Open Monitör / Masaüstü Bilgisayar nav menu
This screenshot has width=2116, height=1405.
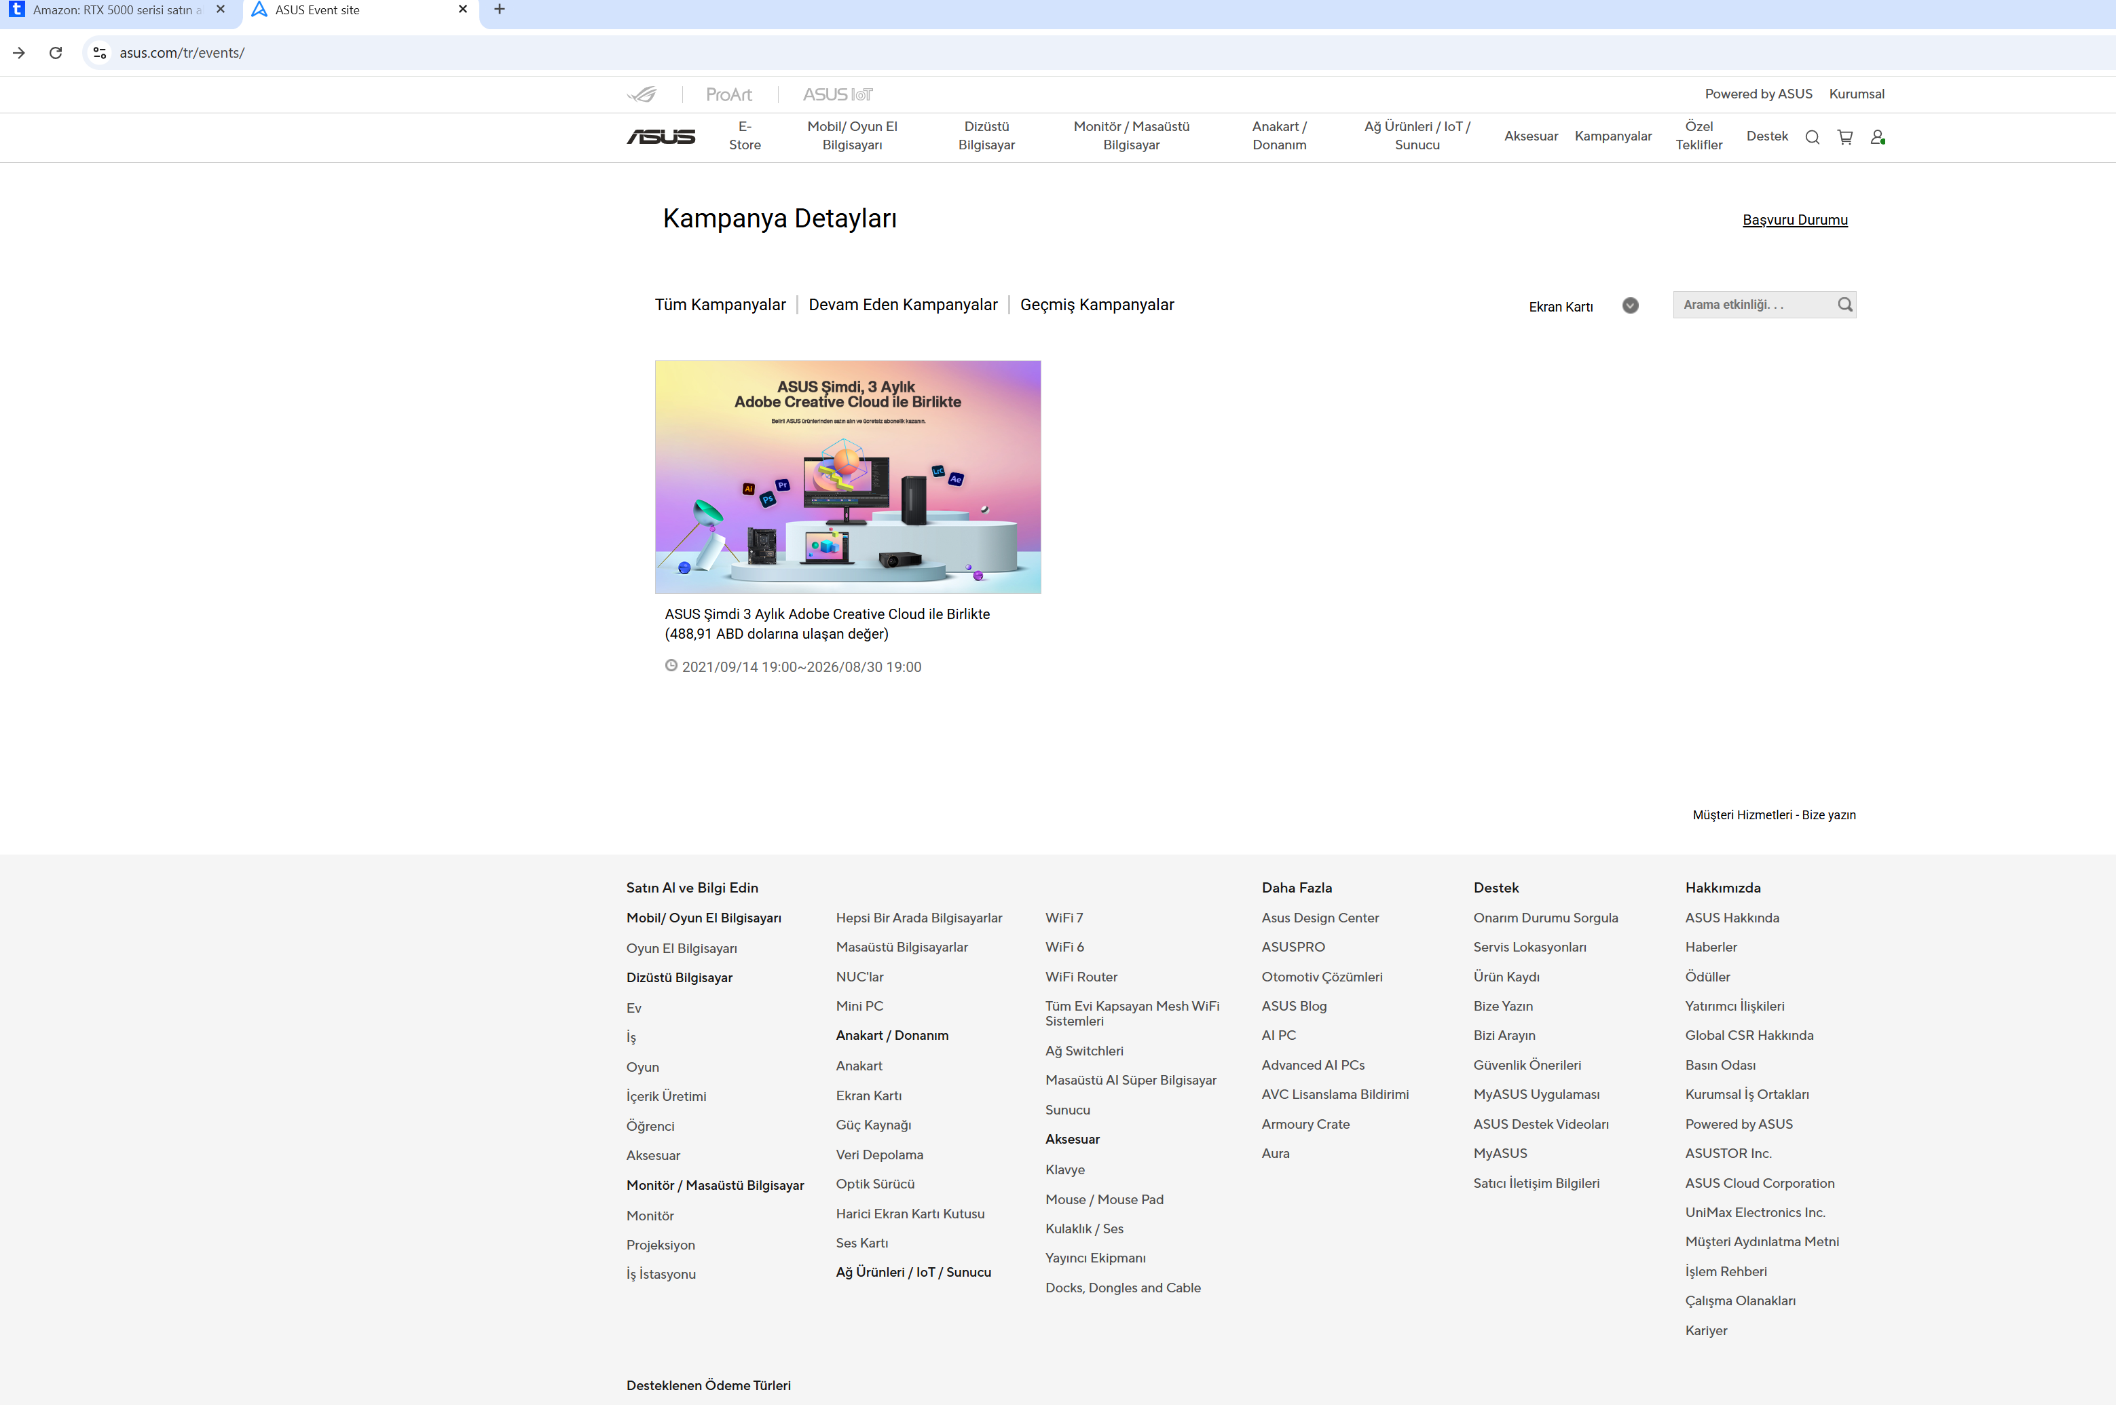coord(1131,136)
